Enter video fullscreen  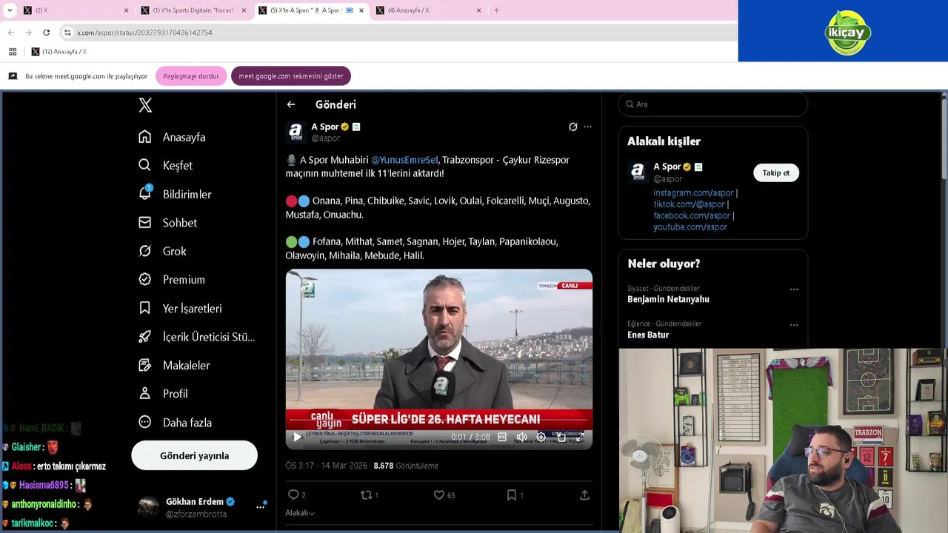580,437
